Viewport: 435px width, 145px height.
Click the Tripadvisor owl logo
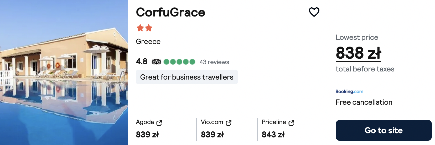156,62
